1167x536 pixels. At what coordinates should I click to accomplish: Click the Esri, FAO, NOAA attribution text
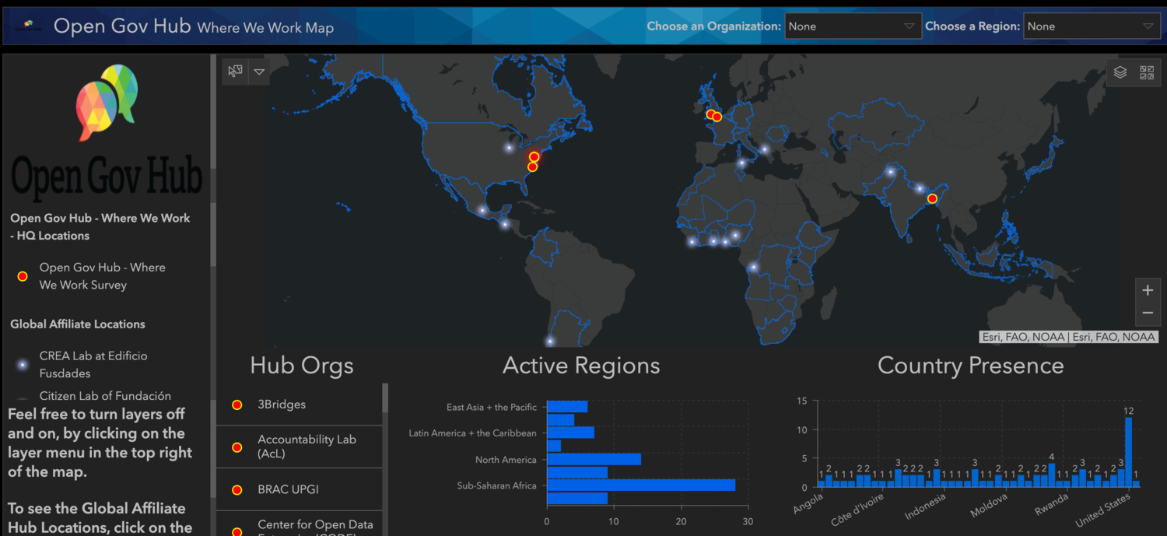tap(1068, 337)
